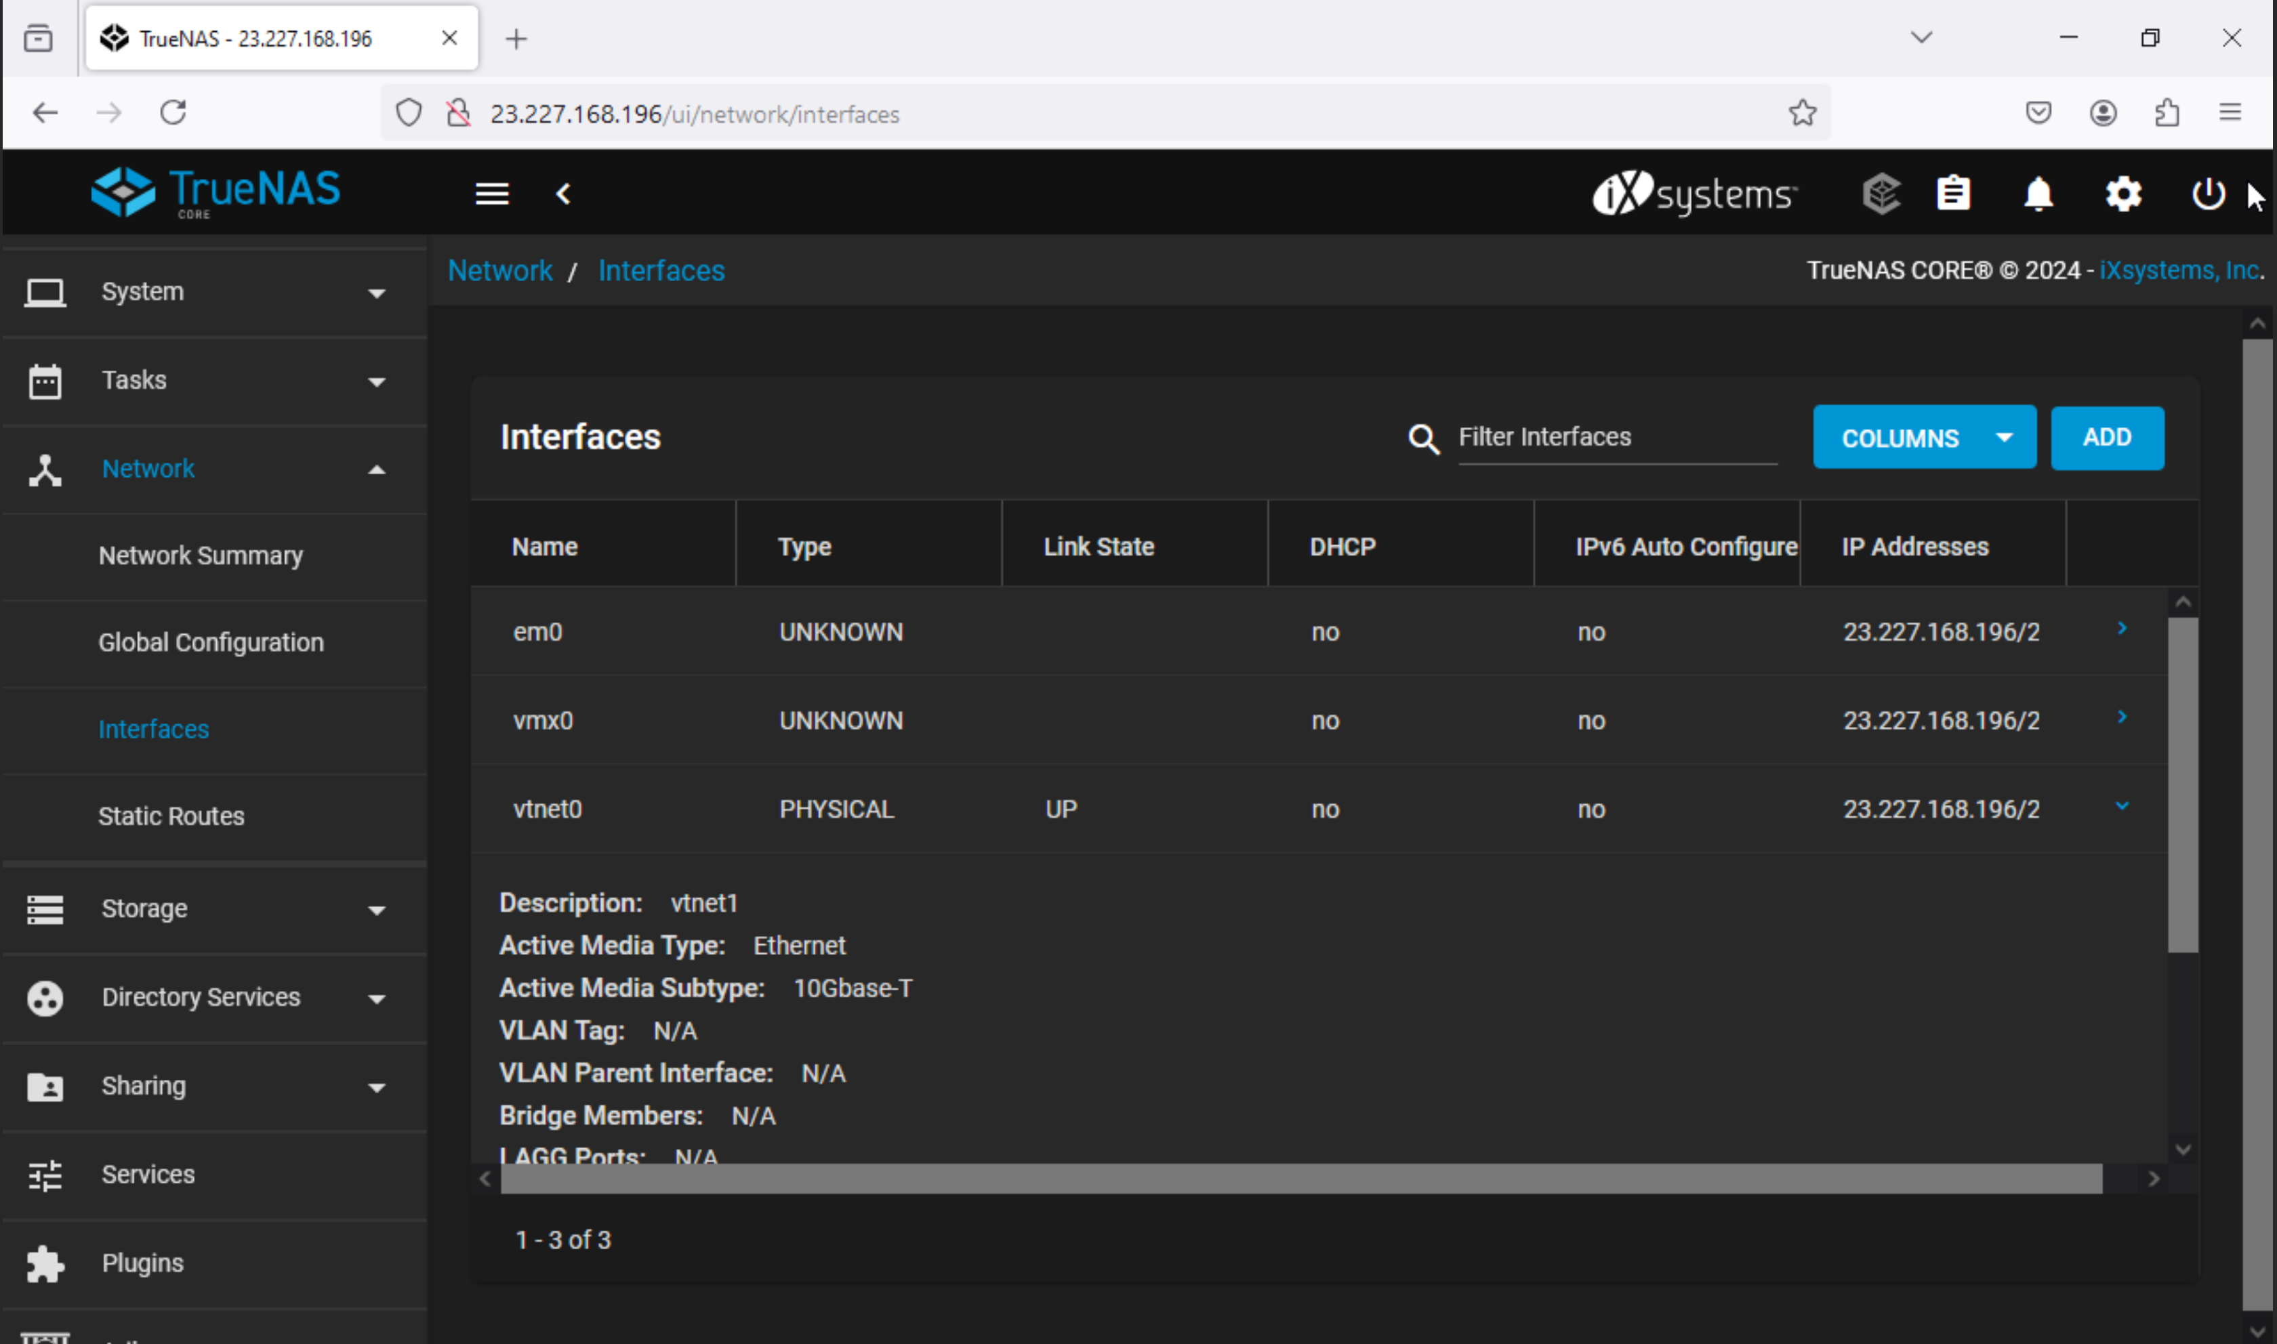This screenshot has width=2277, height=1344.
Task: Click the tracking protection shield icon
Action: click(x=409, y=113)
